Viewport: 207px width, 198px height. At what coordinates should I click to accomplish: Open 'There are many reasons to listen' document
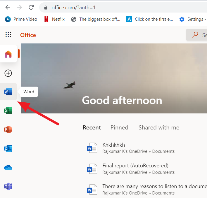click(155, 186)
